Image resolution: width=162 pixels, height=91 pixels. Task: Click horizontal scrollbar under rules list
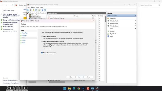[57, 82]
